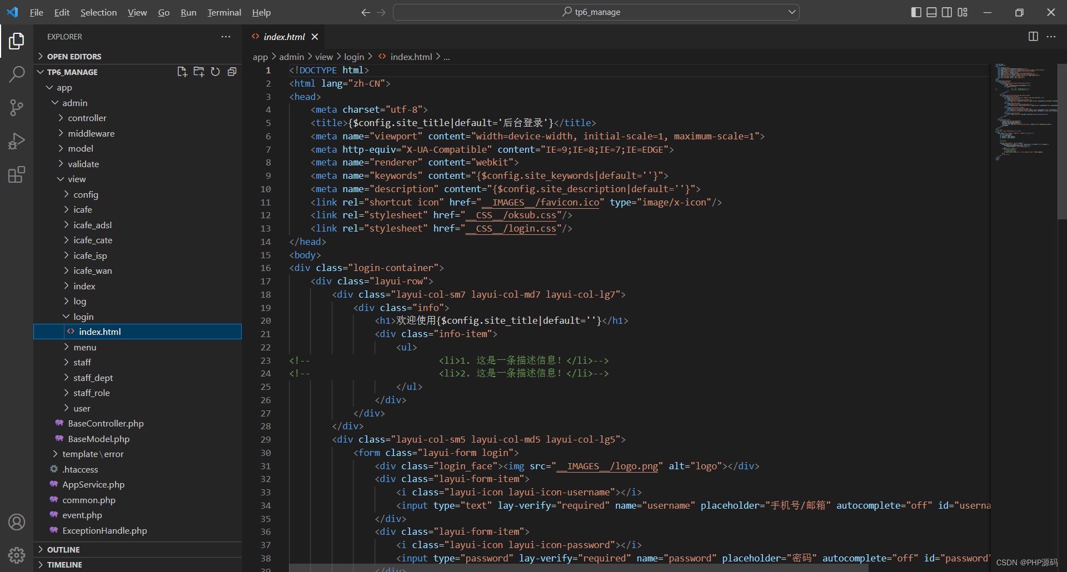Click the tp6_manage command center search box
1067x572 pixels.
tap(596, 12)
